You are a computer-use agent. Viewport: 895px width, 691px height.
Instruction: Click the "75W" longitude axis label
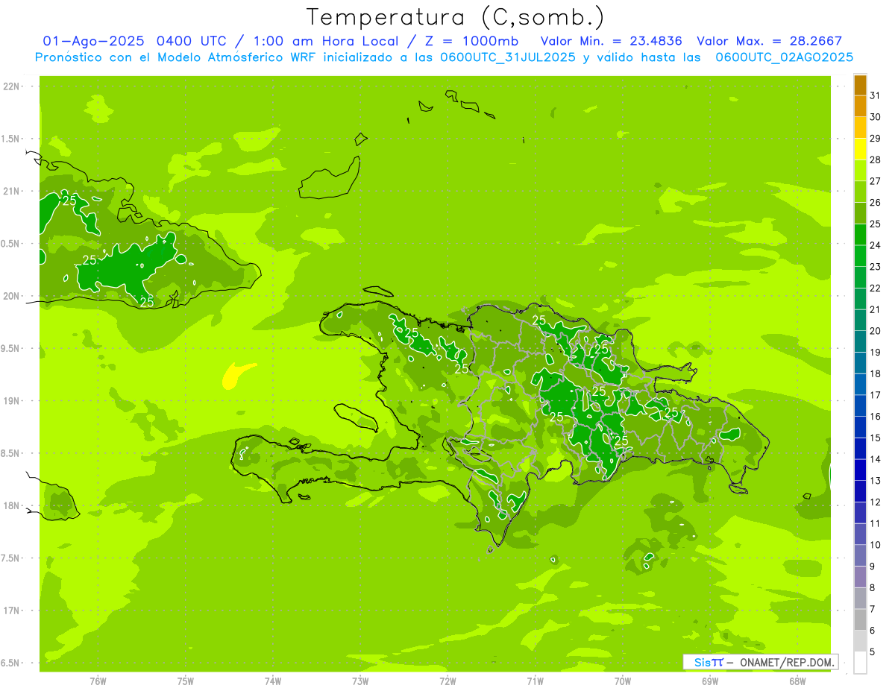(186, 681)
